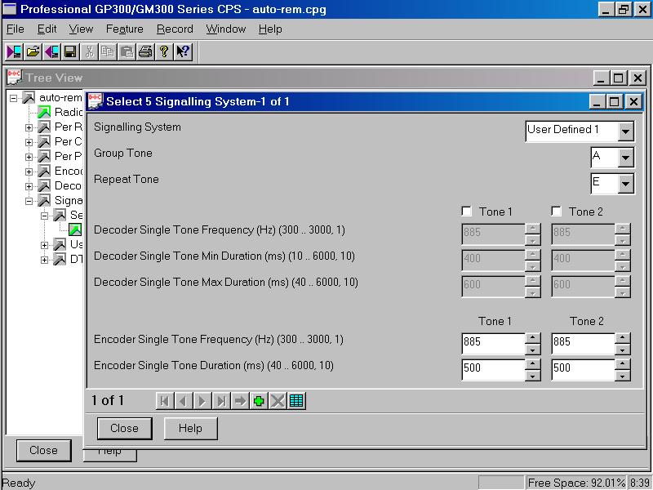
Task: Open the Window menu
Action: pos(226,29)
